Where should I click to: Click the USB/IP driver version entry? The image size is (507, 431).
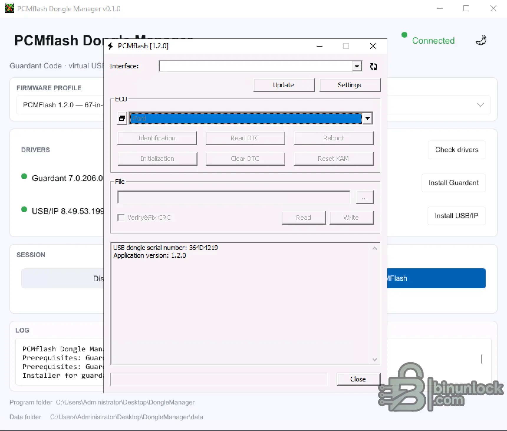[68, 211]
